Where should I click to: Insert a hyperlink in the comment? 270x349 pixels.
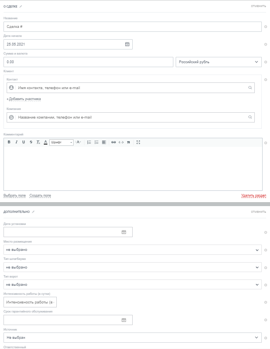[x=113, y=142]
